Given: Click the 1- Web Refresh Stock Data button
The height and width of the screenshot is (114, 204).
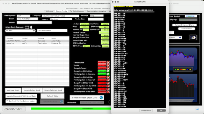Looking at the screenshot, I should (87, 98).
